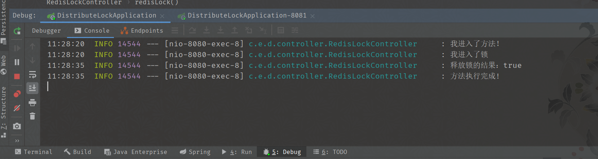Close the DistributeLockApplication-8081 session tab
The width and height of the screenshot is (598, 159).
pos(313,16)
